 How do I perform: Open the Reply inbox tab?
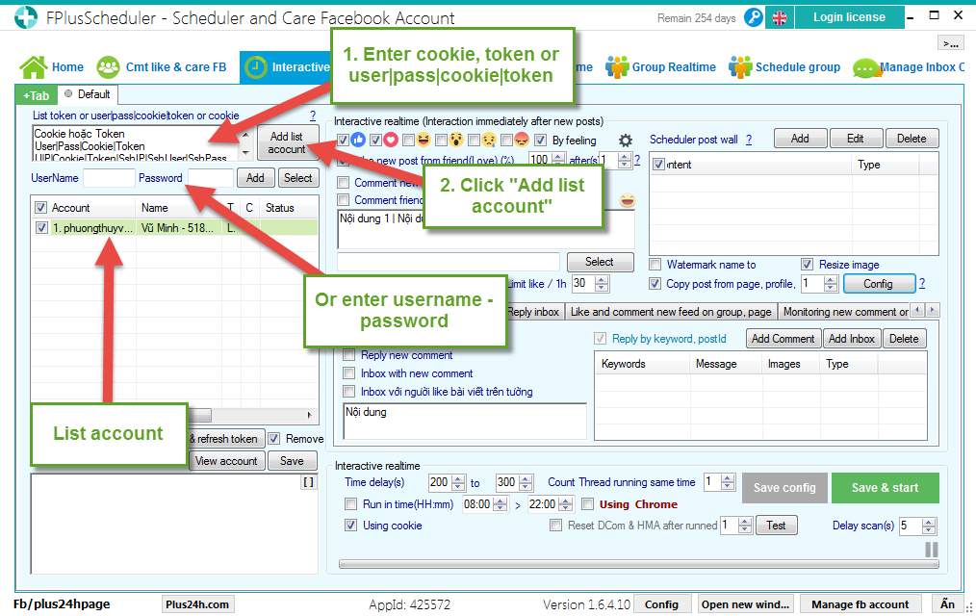tap(533, 312)
